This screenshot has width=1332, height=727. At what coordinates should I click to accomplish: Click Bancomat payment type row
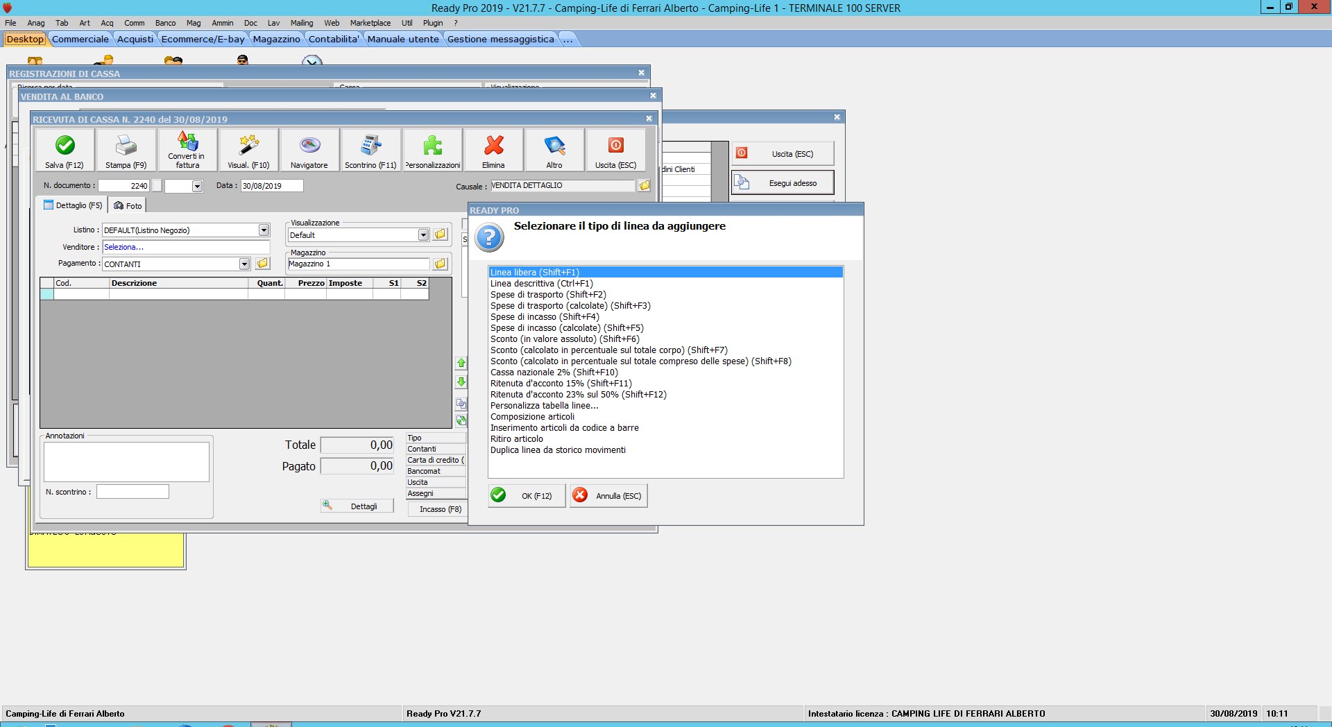(x=436, y=471)
